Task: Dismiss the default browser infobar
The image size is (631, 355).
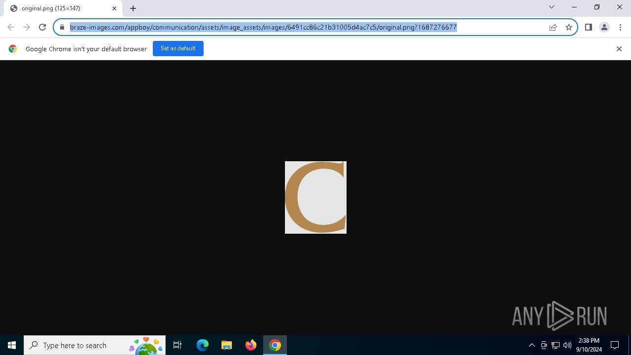Action: pyautogui.click(x=619, y=49)
